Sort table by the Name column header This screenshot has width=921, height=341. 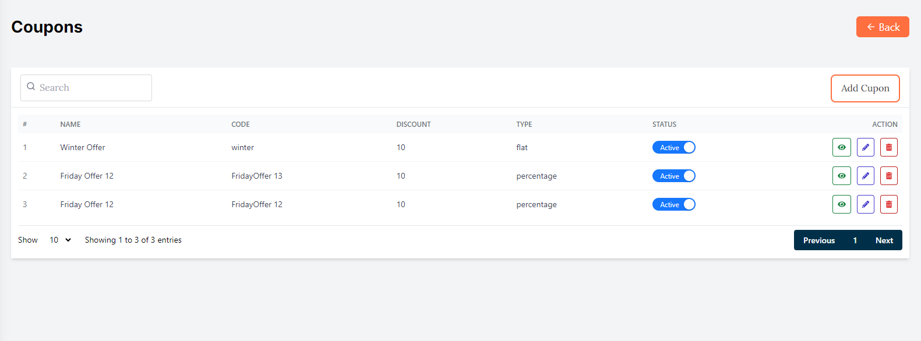pyautogui.click(x=70, y=125)
